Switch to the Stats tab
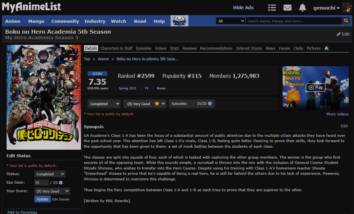Image resolution: width=354 pixels, height=214 pixels. pyautogui.click(x=175, y=48)
